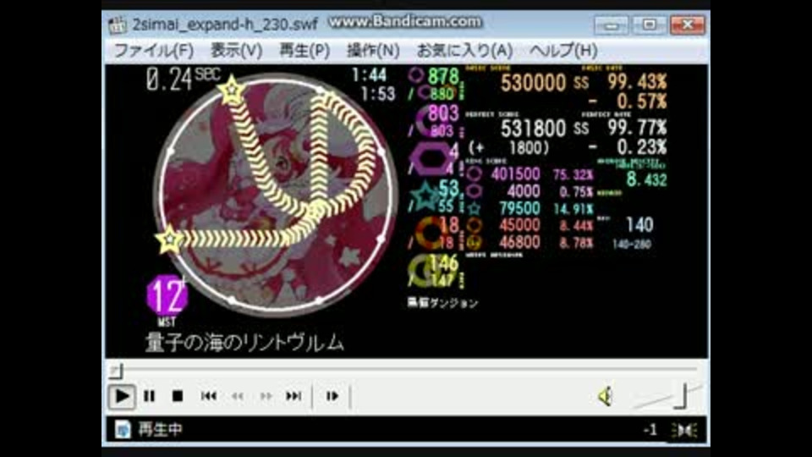Click the fast forward button
The image size is (812, 457).
click(266, 396)
